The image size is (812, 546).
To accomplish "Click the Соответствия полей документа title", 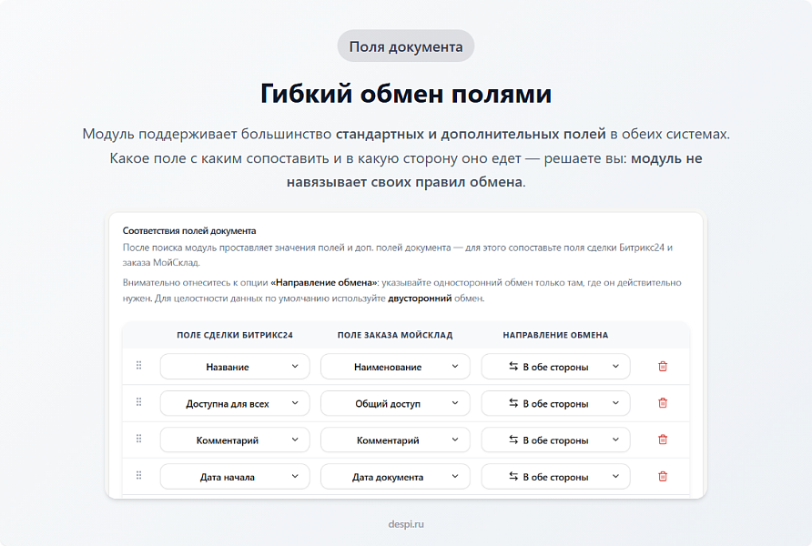I will [189, 231].
